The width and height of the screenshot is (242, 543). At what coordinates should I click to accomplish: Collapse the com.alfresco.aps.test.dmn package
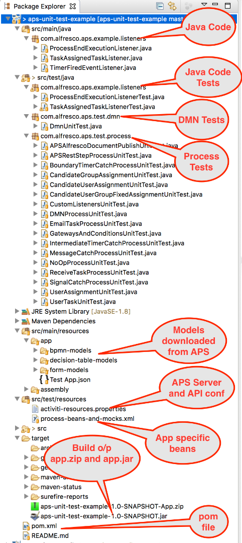(x=26, y=117)
